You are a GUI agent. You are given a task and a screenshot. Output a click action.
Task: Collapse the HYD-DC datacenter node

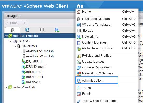[11, 41]
